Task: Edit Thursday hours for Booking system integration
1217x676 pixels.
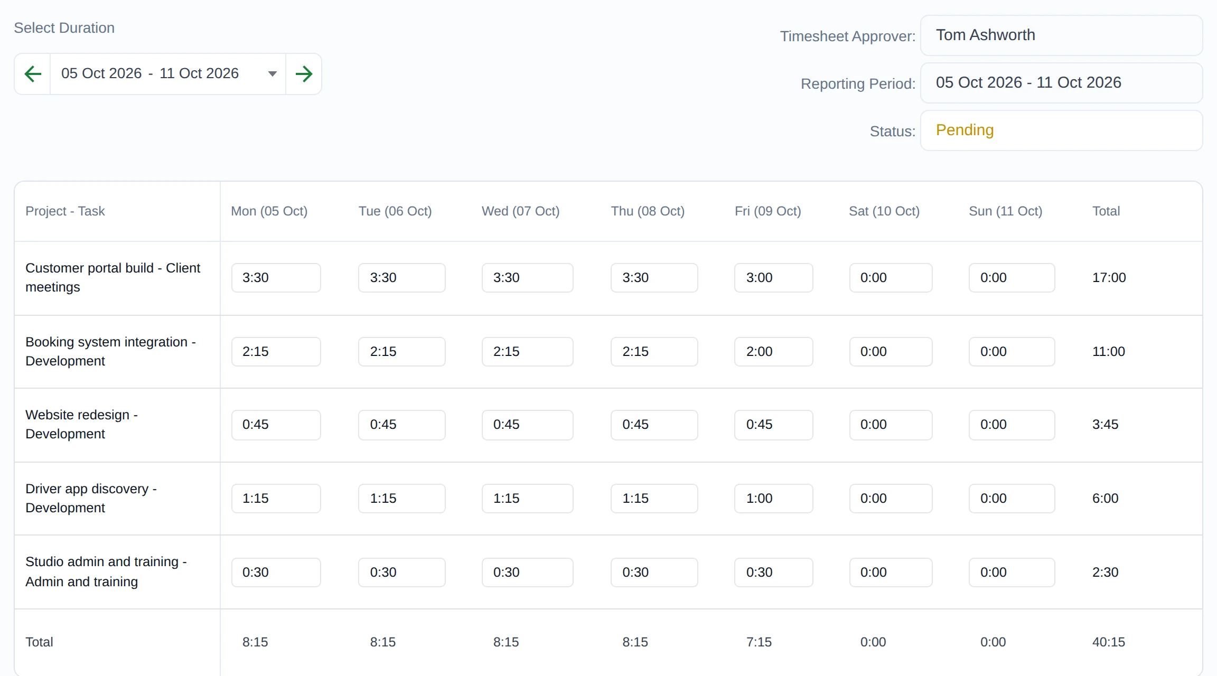Action: point(654,352)
